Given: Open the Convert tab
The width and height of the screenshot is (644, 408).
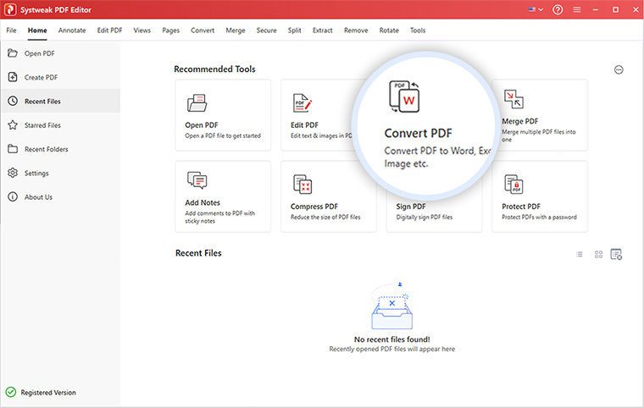Looking at the screenshot, I should point(203,30).
